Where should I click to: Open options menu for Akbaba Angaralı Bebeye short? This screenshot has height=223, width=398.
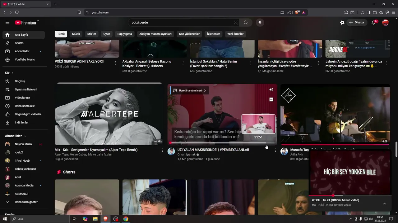click(183, 63)
